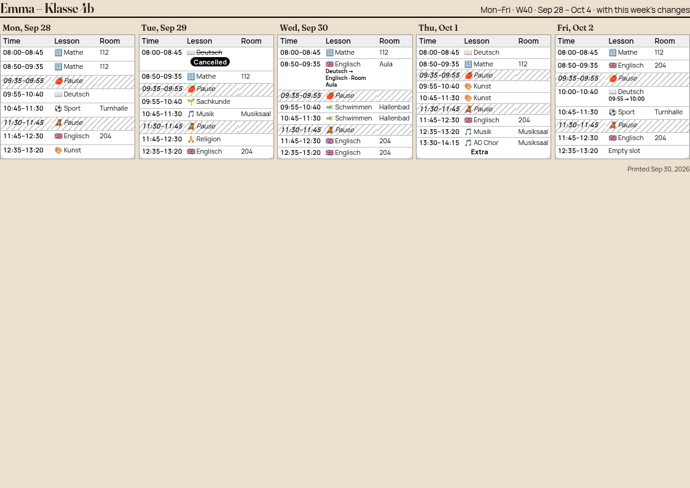Click the swimmer icon on the 09:55 Schwimmen row

[x=329, y=107]
